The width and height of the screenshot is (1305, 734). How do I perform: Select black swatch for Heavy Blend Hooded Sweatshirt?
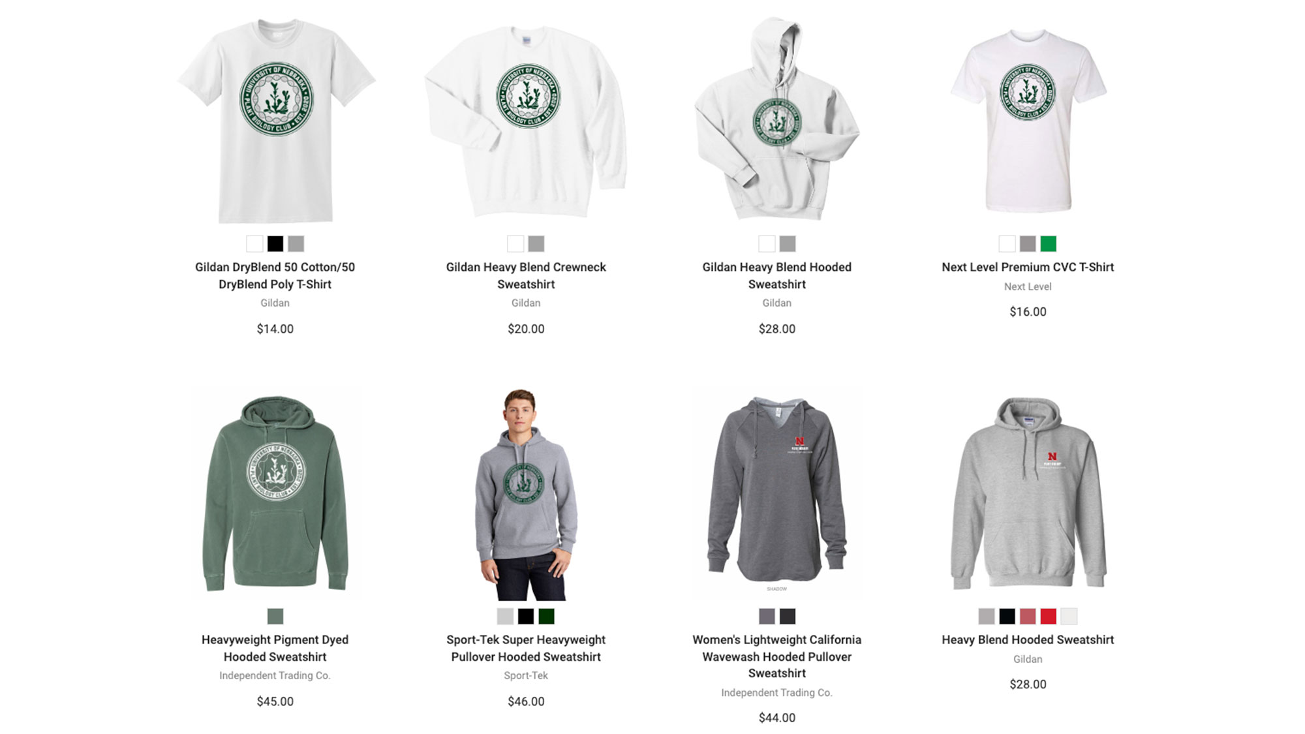click(x=1007, y=616)
